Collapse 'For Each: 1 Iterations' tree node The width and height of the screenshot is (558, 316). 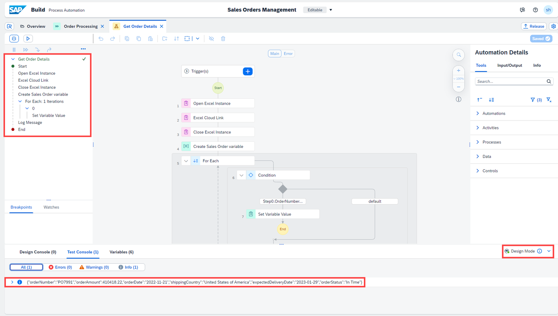21,101
